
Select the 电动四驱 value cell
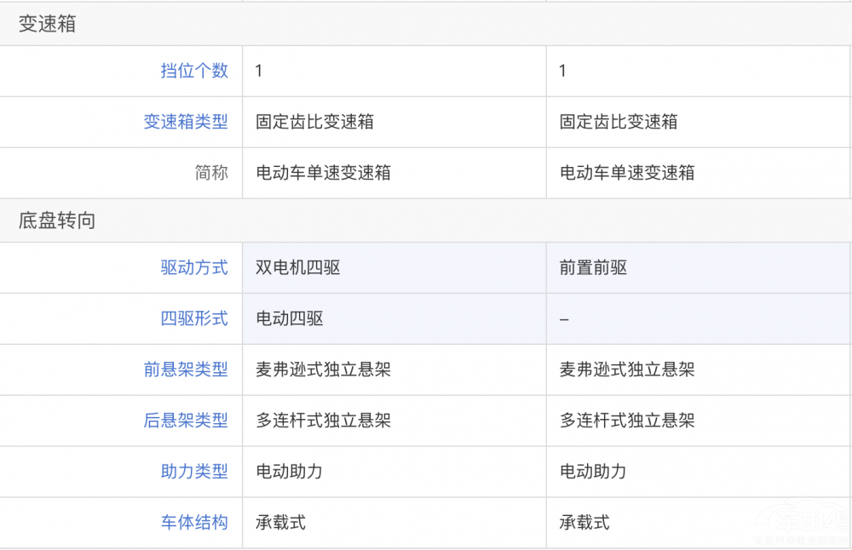[290, 318]
